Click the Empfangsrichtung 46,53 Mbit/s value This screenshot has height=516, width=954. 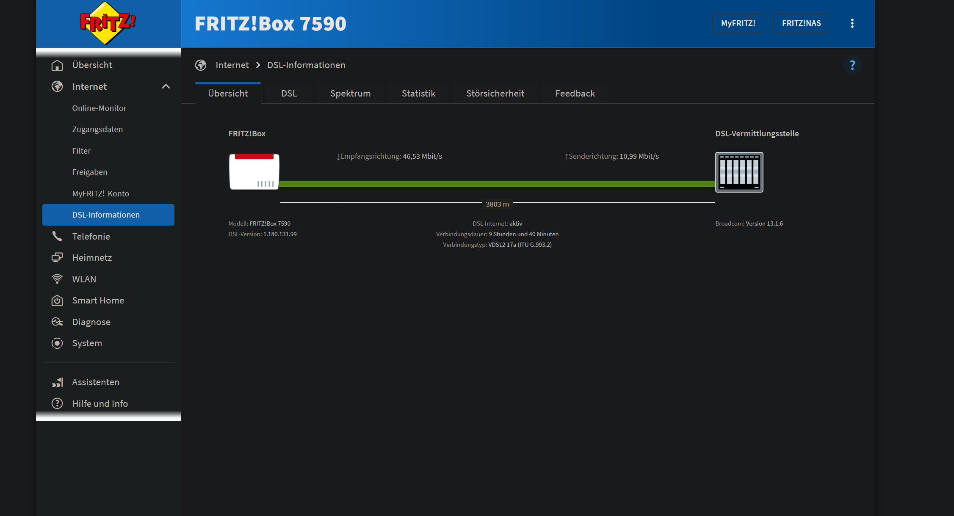pos(422,156)
